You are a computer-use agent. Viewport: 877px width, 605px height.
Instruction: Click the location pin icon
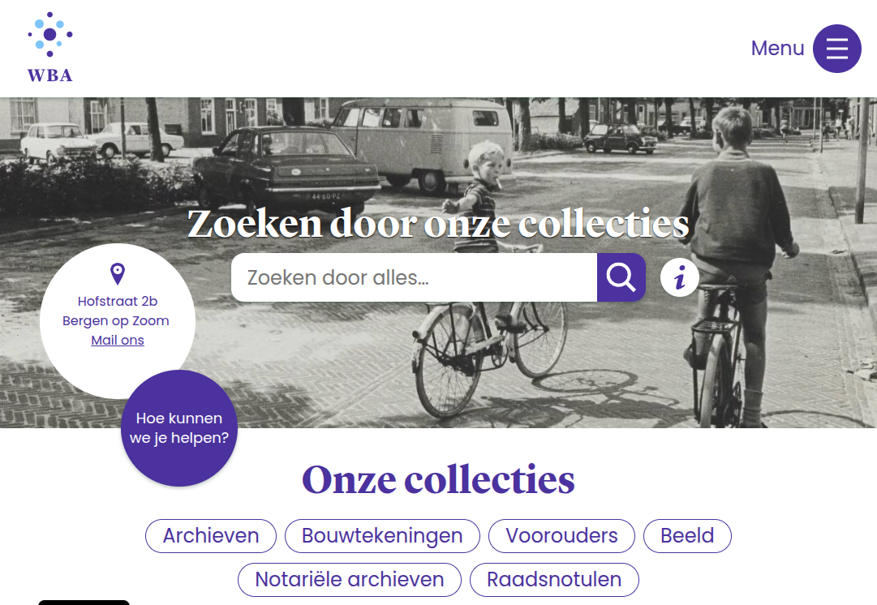(118, 274)
